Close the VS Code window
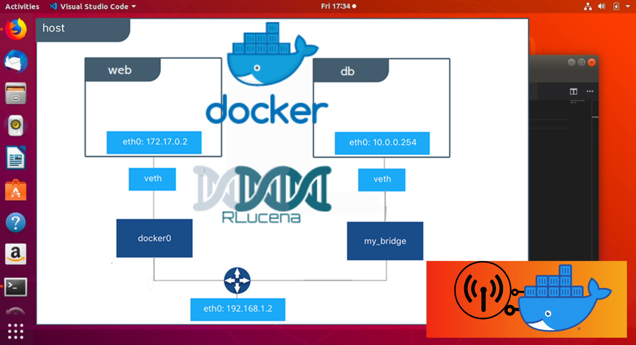 point(592,62)
